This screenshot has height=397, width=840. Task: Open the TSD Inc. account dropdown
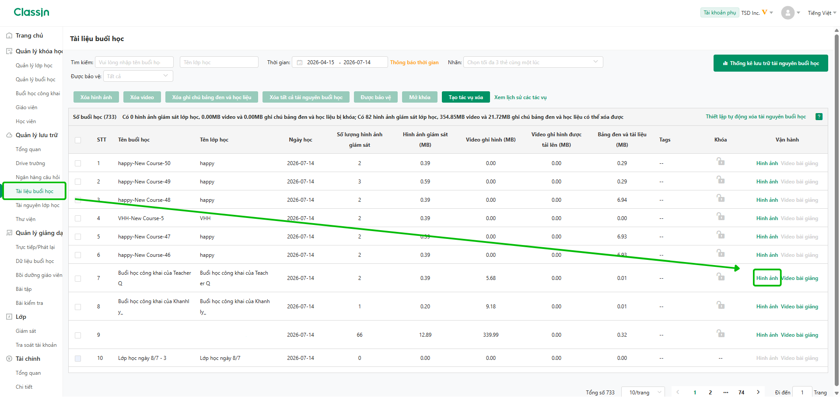click(757, 13)
